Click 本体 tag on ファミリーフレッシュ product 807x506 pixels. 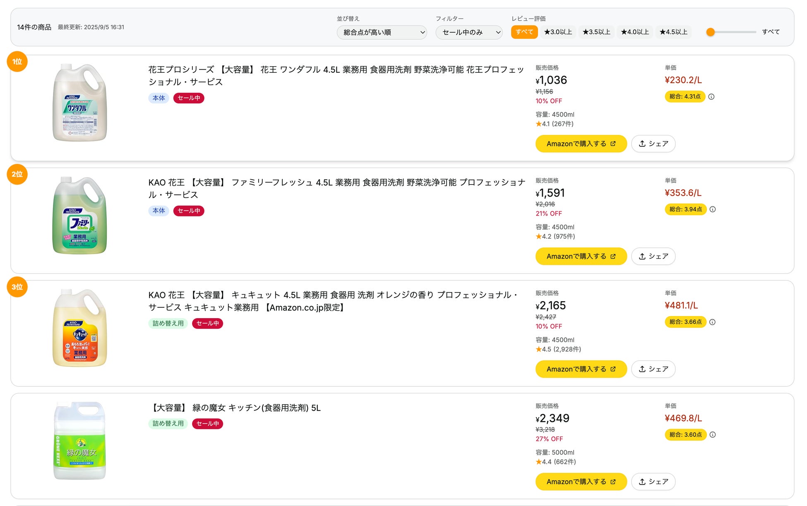[159, 211]
